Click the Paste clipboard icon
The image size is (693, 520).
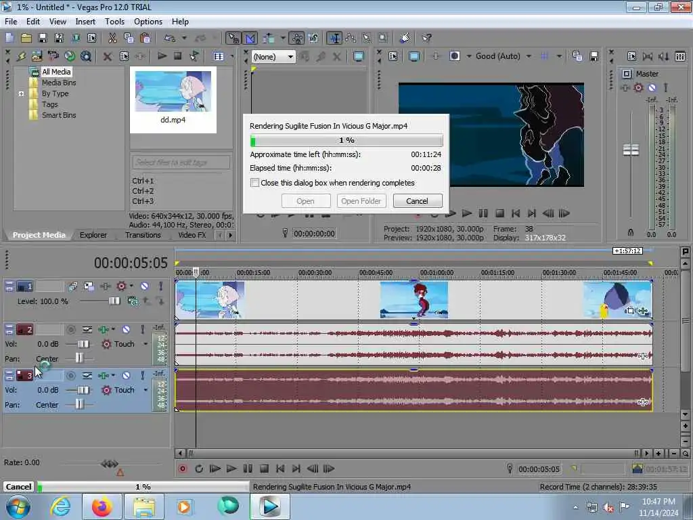pos(145,38)
